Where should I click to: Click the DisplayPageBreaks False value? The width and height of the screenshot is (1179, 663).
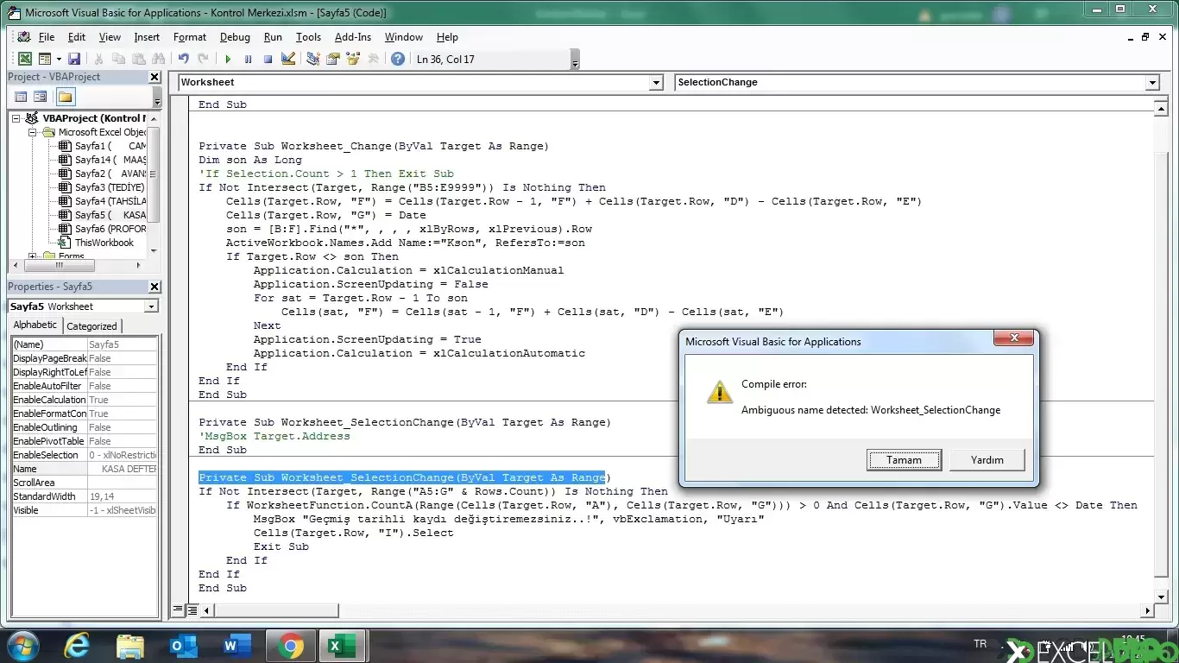(x=123, y=358)
